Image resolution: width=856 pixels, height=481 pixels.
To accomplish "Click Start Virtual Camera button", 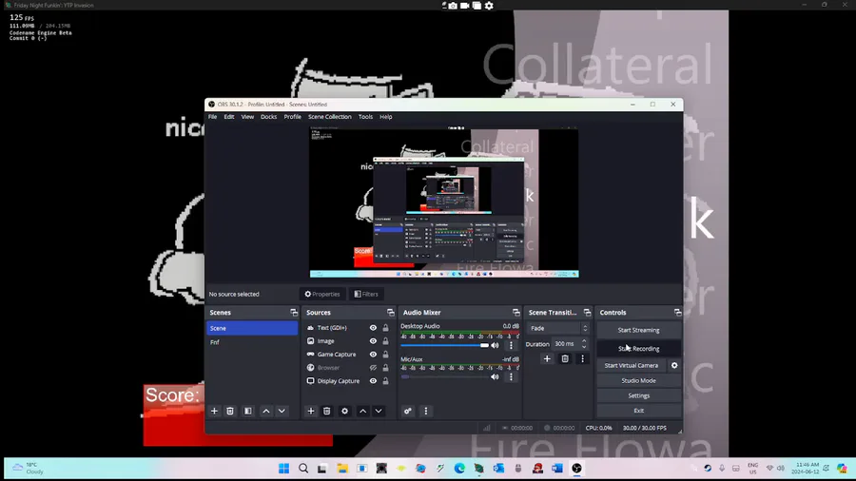I will pyautogui.click(x=632, y=365).
